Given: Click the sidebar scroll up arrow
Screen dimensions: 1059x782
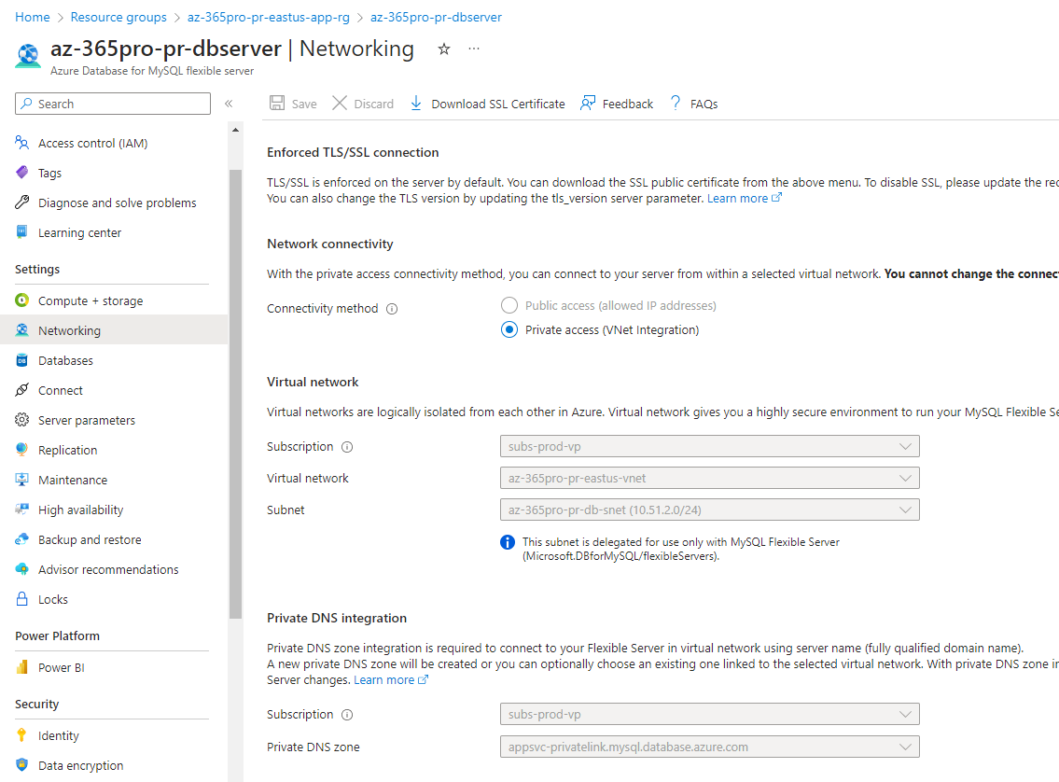Looking at the screenshot, I should click(236, 129).
